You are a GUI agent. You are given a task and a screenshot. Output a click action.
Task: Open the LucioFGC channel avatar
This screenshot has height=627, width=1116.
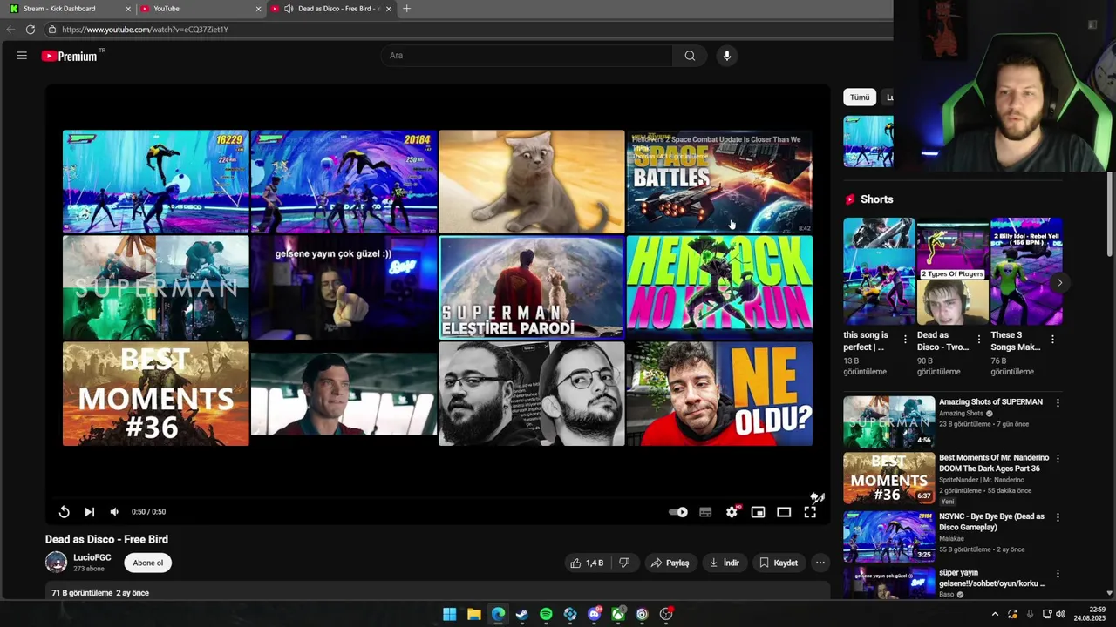[56, 562]
